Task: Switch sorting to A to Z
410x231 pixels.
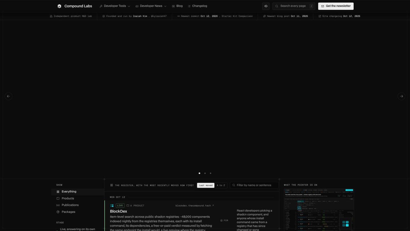Action: point(221,185)
